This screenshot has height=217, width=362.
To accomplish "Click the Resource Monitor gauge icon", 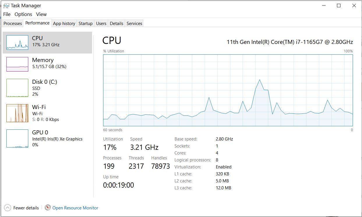I will 48,208.
